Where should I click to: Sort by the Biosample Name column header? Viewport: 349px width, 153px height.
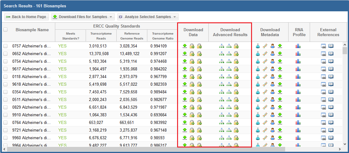click(32, 30)
